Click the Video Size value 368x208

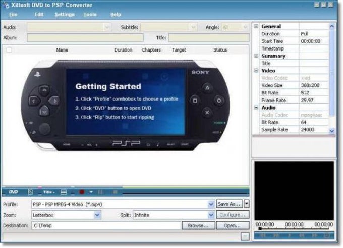pos(310,85)
